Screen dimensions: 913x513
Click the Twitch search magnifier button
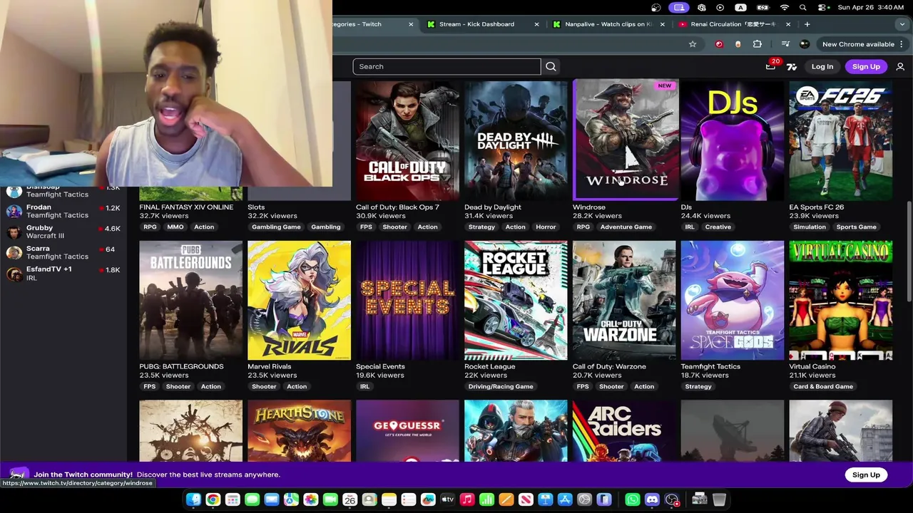pyautogui.click(x=551, y=66)
